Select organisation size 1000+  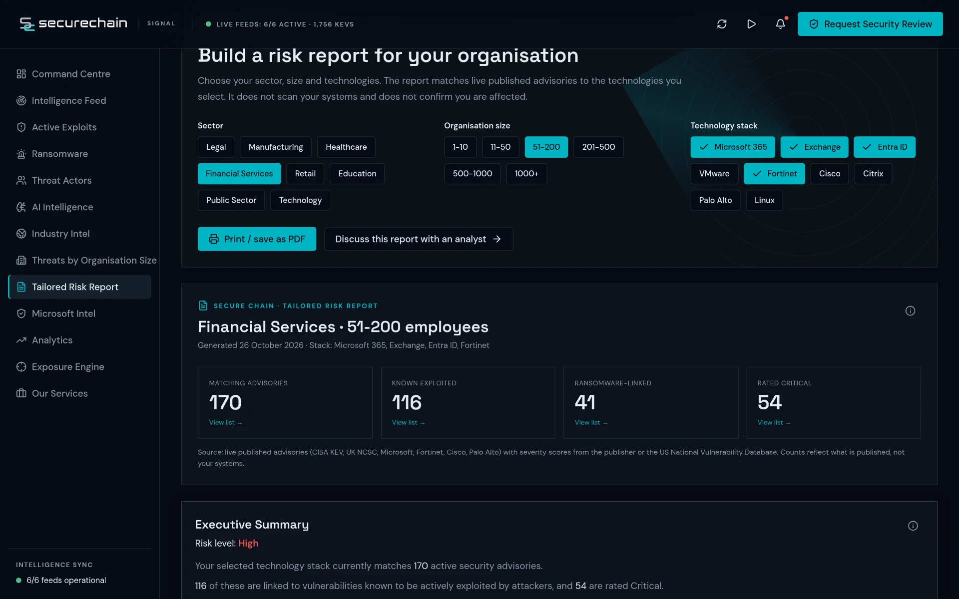coord(526,174)
